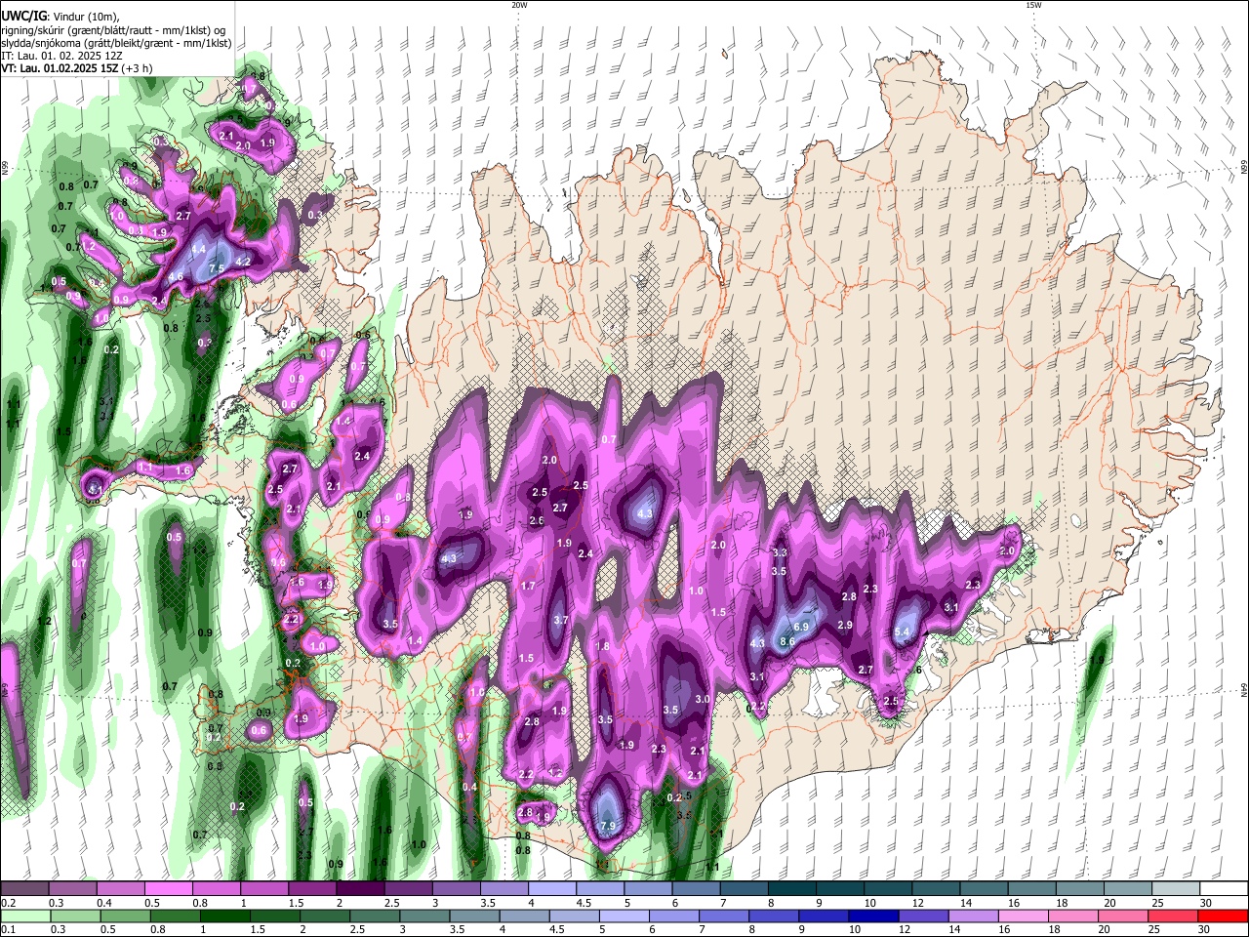The height and width of the screenshot is (937, 1249).
Task: Click the '0.2' label in the snow legend
Action: (x=8, y=903)
